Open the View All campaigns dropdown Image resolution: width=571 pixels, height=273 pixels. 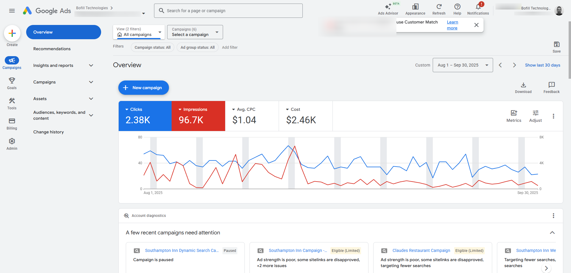[x=139, y=32]
